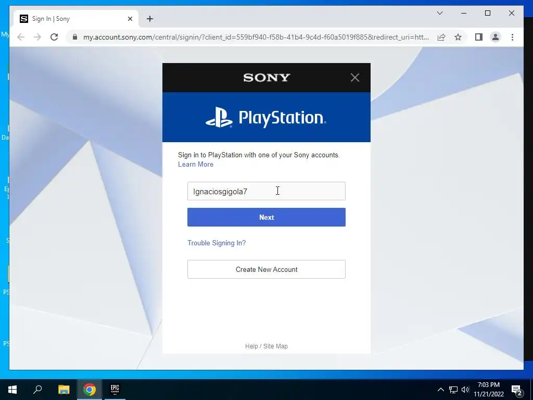Maximize the Chrome window
Screen dimensions: 533x400
(487, 13)
